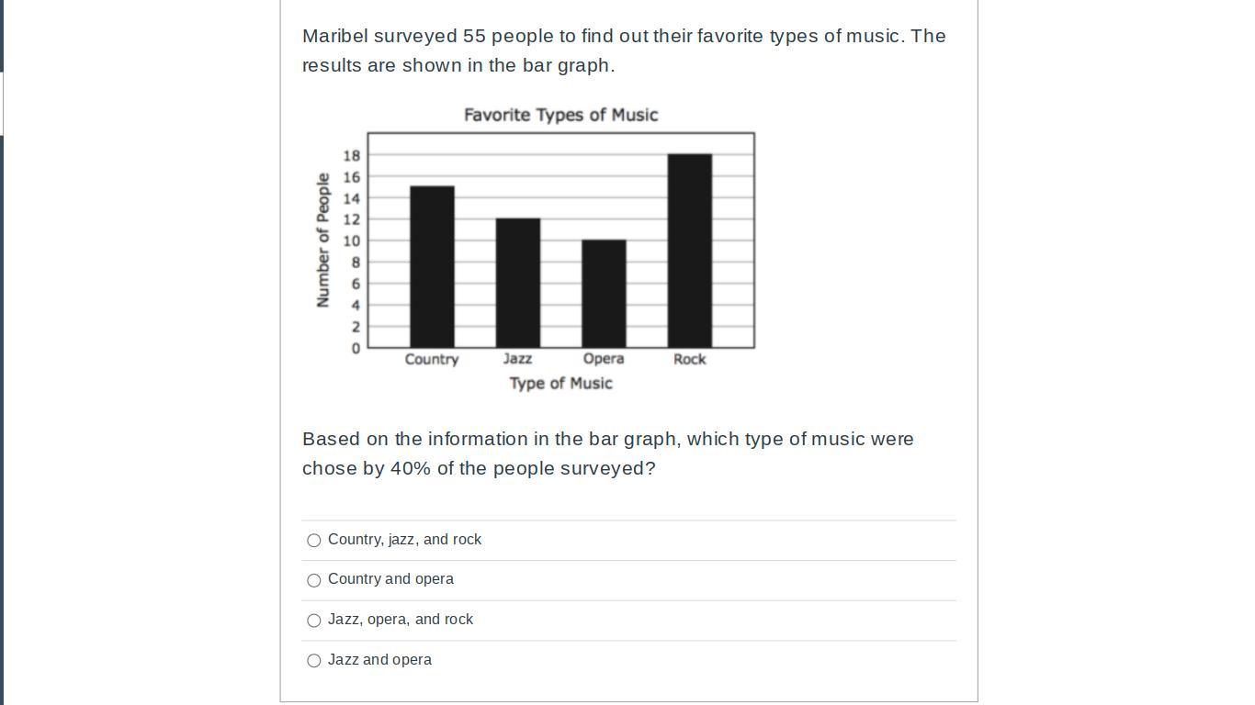Click the "Type of Music" axis label
The height and width of the screenshot is (705, 1255).
560,384
